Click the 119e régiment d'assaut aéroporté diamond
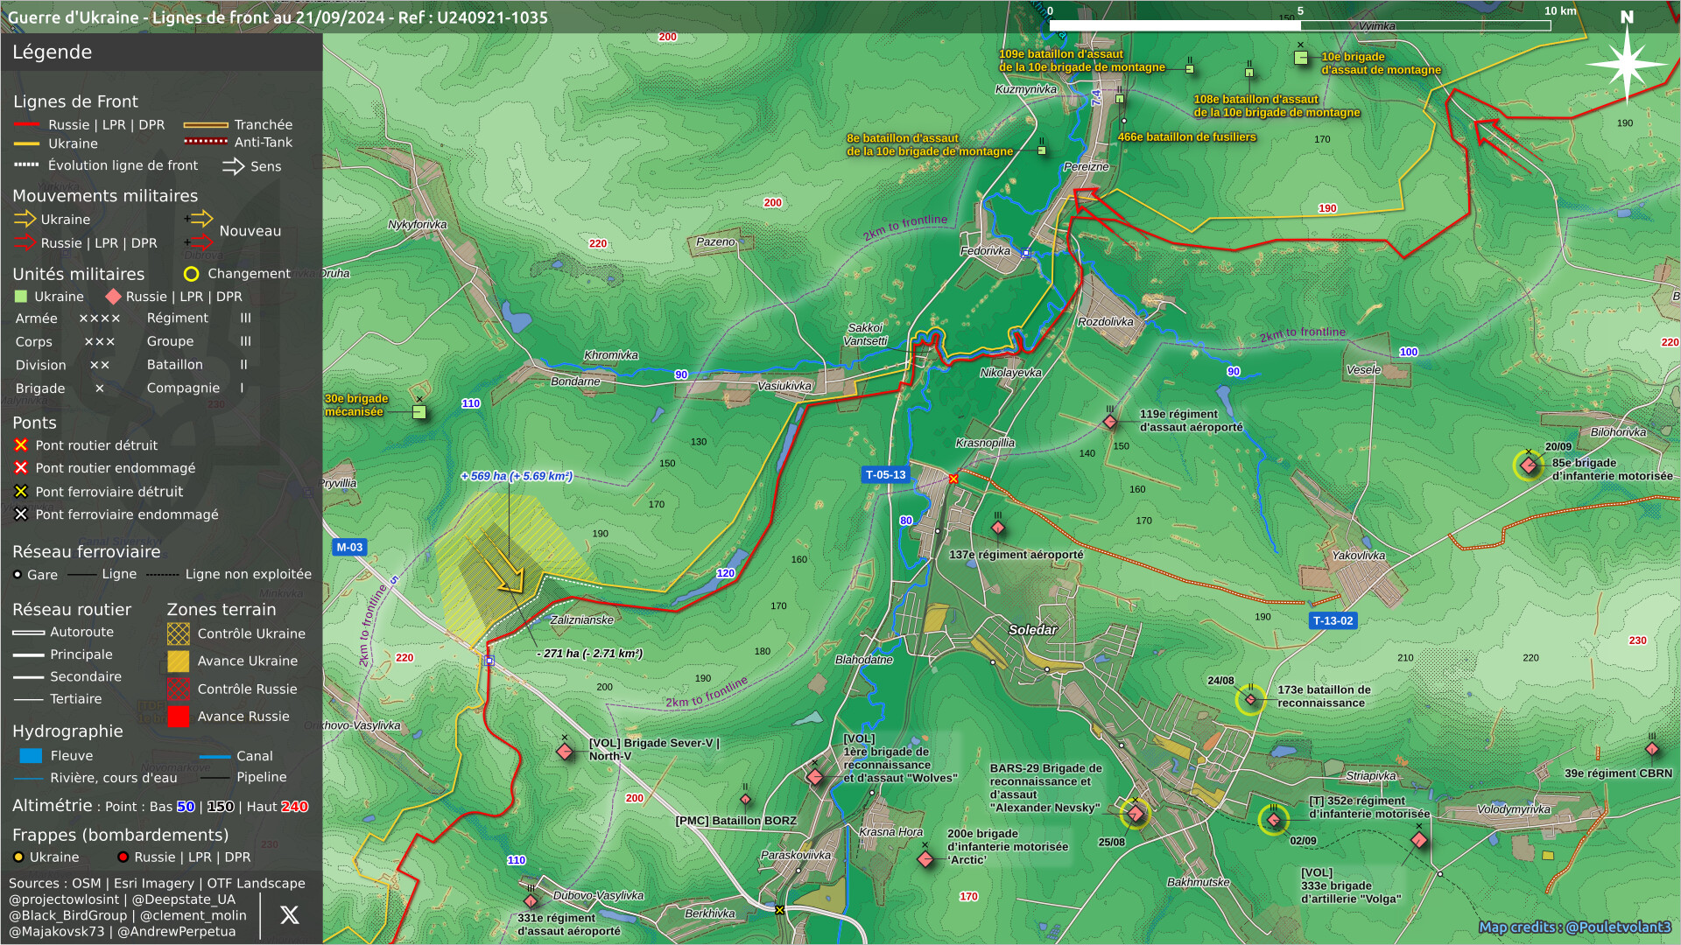1681x945 pixels. (x=1110, y=423)
